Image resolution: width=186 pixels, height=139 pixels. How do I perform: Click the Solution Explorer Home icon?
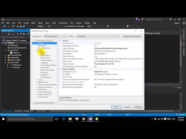pyautogui.click(x=9, y=34)
